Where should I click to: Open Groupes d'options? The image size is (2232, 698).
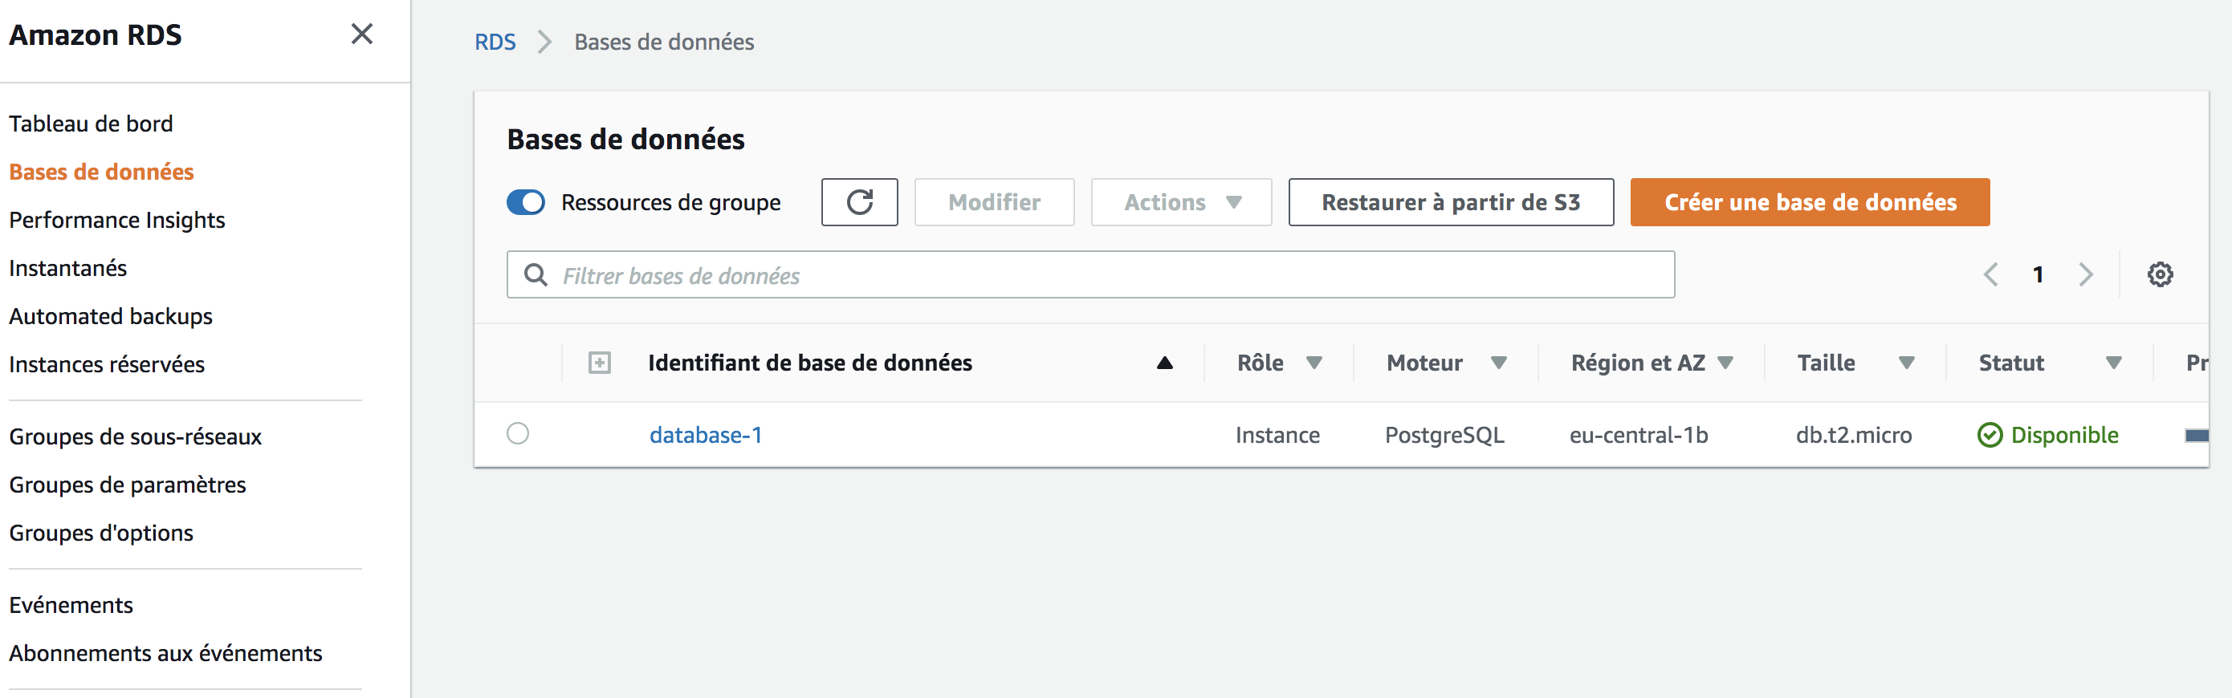tap(101, 533)
